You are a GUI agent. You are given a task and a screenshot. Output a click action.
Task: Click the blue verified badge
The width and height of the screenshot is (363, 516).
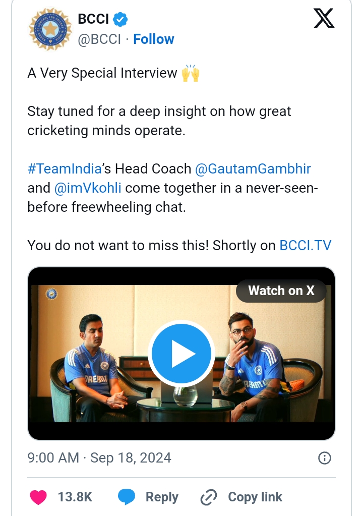(120, 20)
